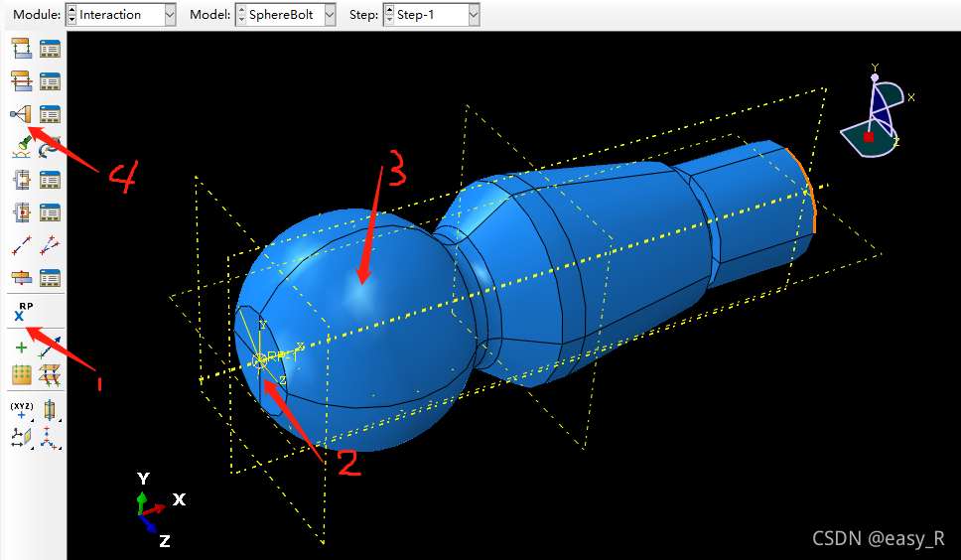The height and width of the screenshot is (560, 961).
Task: Pick the green plus Attachment Points tool
Action: pyautogui.click(x=21, y=349)
